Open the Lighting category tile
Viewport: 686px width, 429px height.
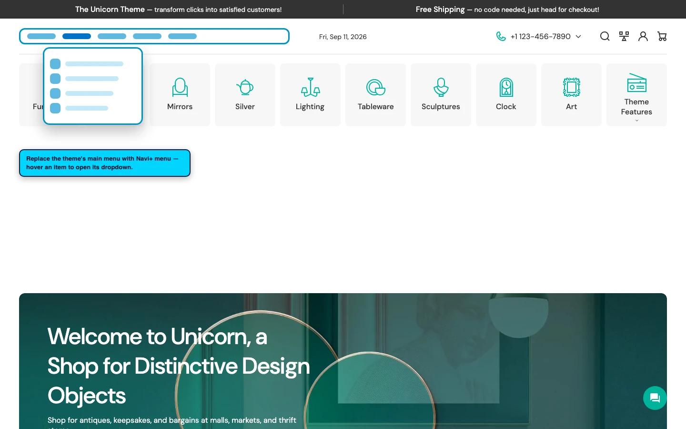(310, 95)
